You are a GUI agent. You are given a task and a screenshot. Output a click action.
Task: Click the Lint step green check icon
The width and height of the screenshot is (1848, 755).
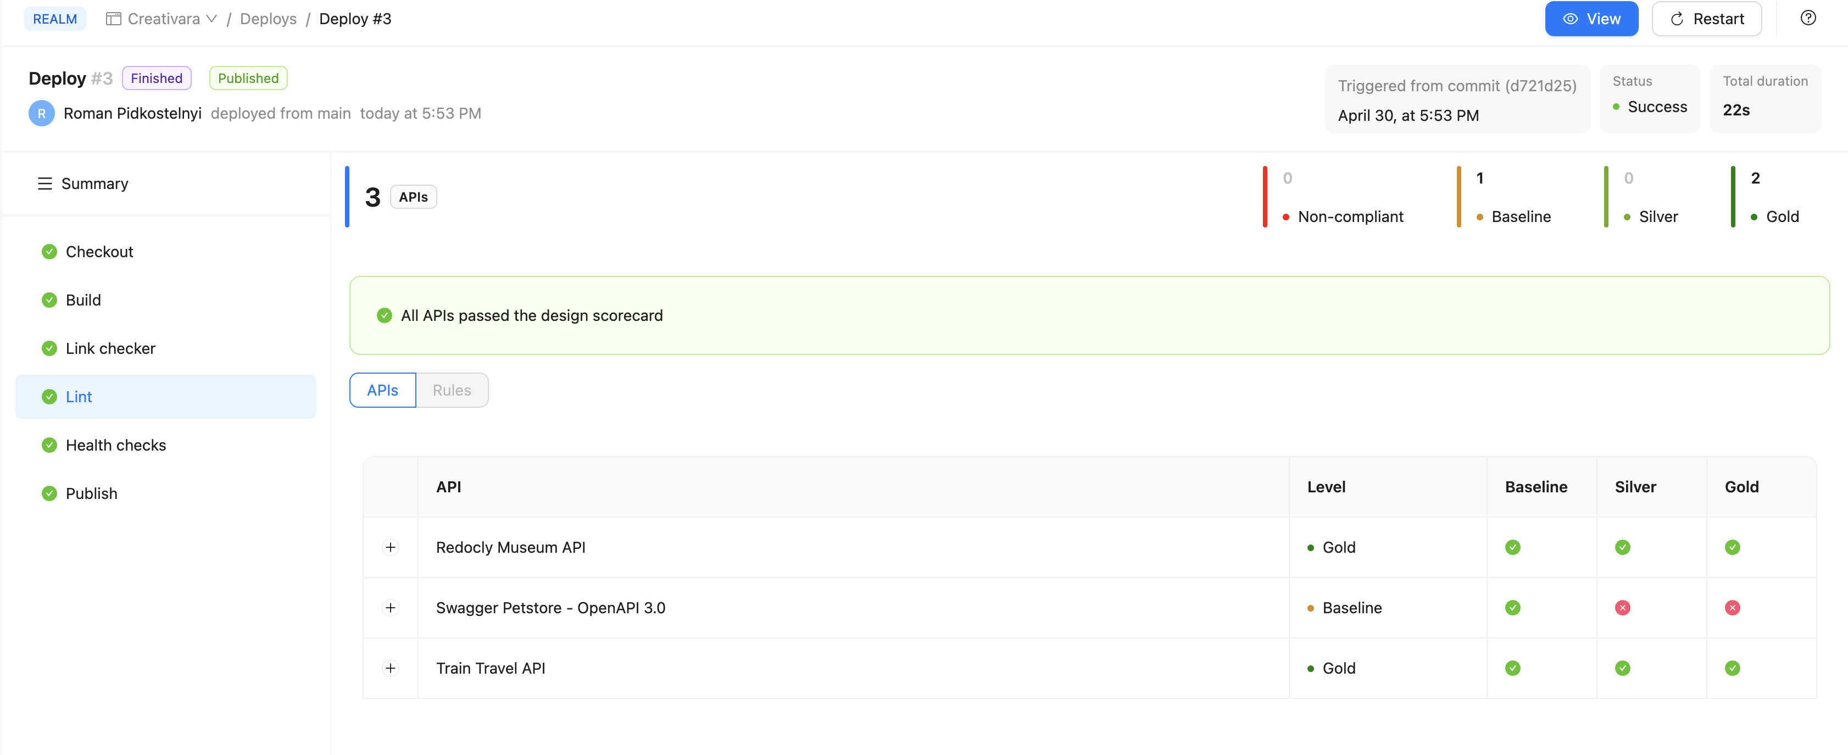coord(49,397)
